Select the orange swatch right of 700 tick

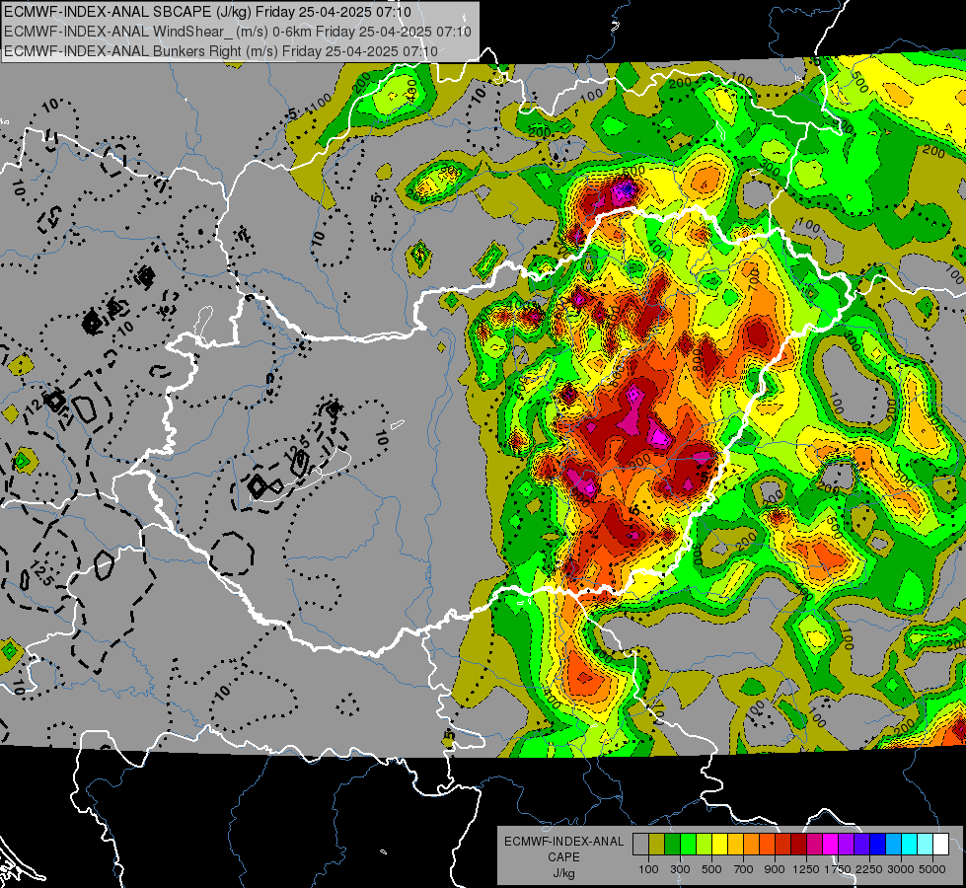tap(752, 844)
